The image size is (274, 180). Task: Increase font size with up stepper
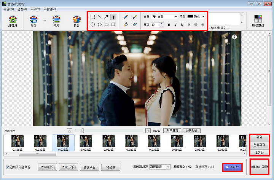[162, 24]
